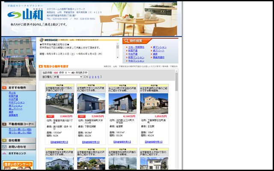Click 売りたい買いたい相談 sidebar link
Viewport: 274px width, 171px height.
click(x=20, y=129)
